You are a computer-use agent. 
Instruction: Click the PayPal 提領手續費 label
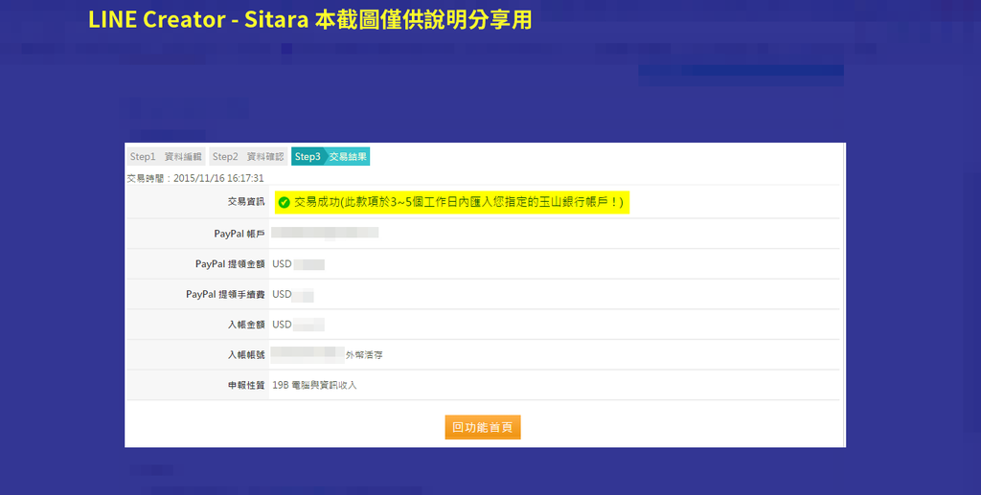coord(225,294)
